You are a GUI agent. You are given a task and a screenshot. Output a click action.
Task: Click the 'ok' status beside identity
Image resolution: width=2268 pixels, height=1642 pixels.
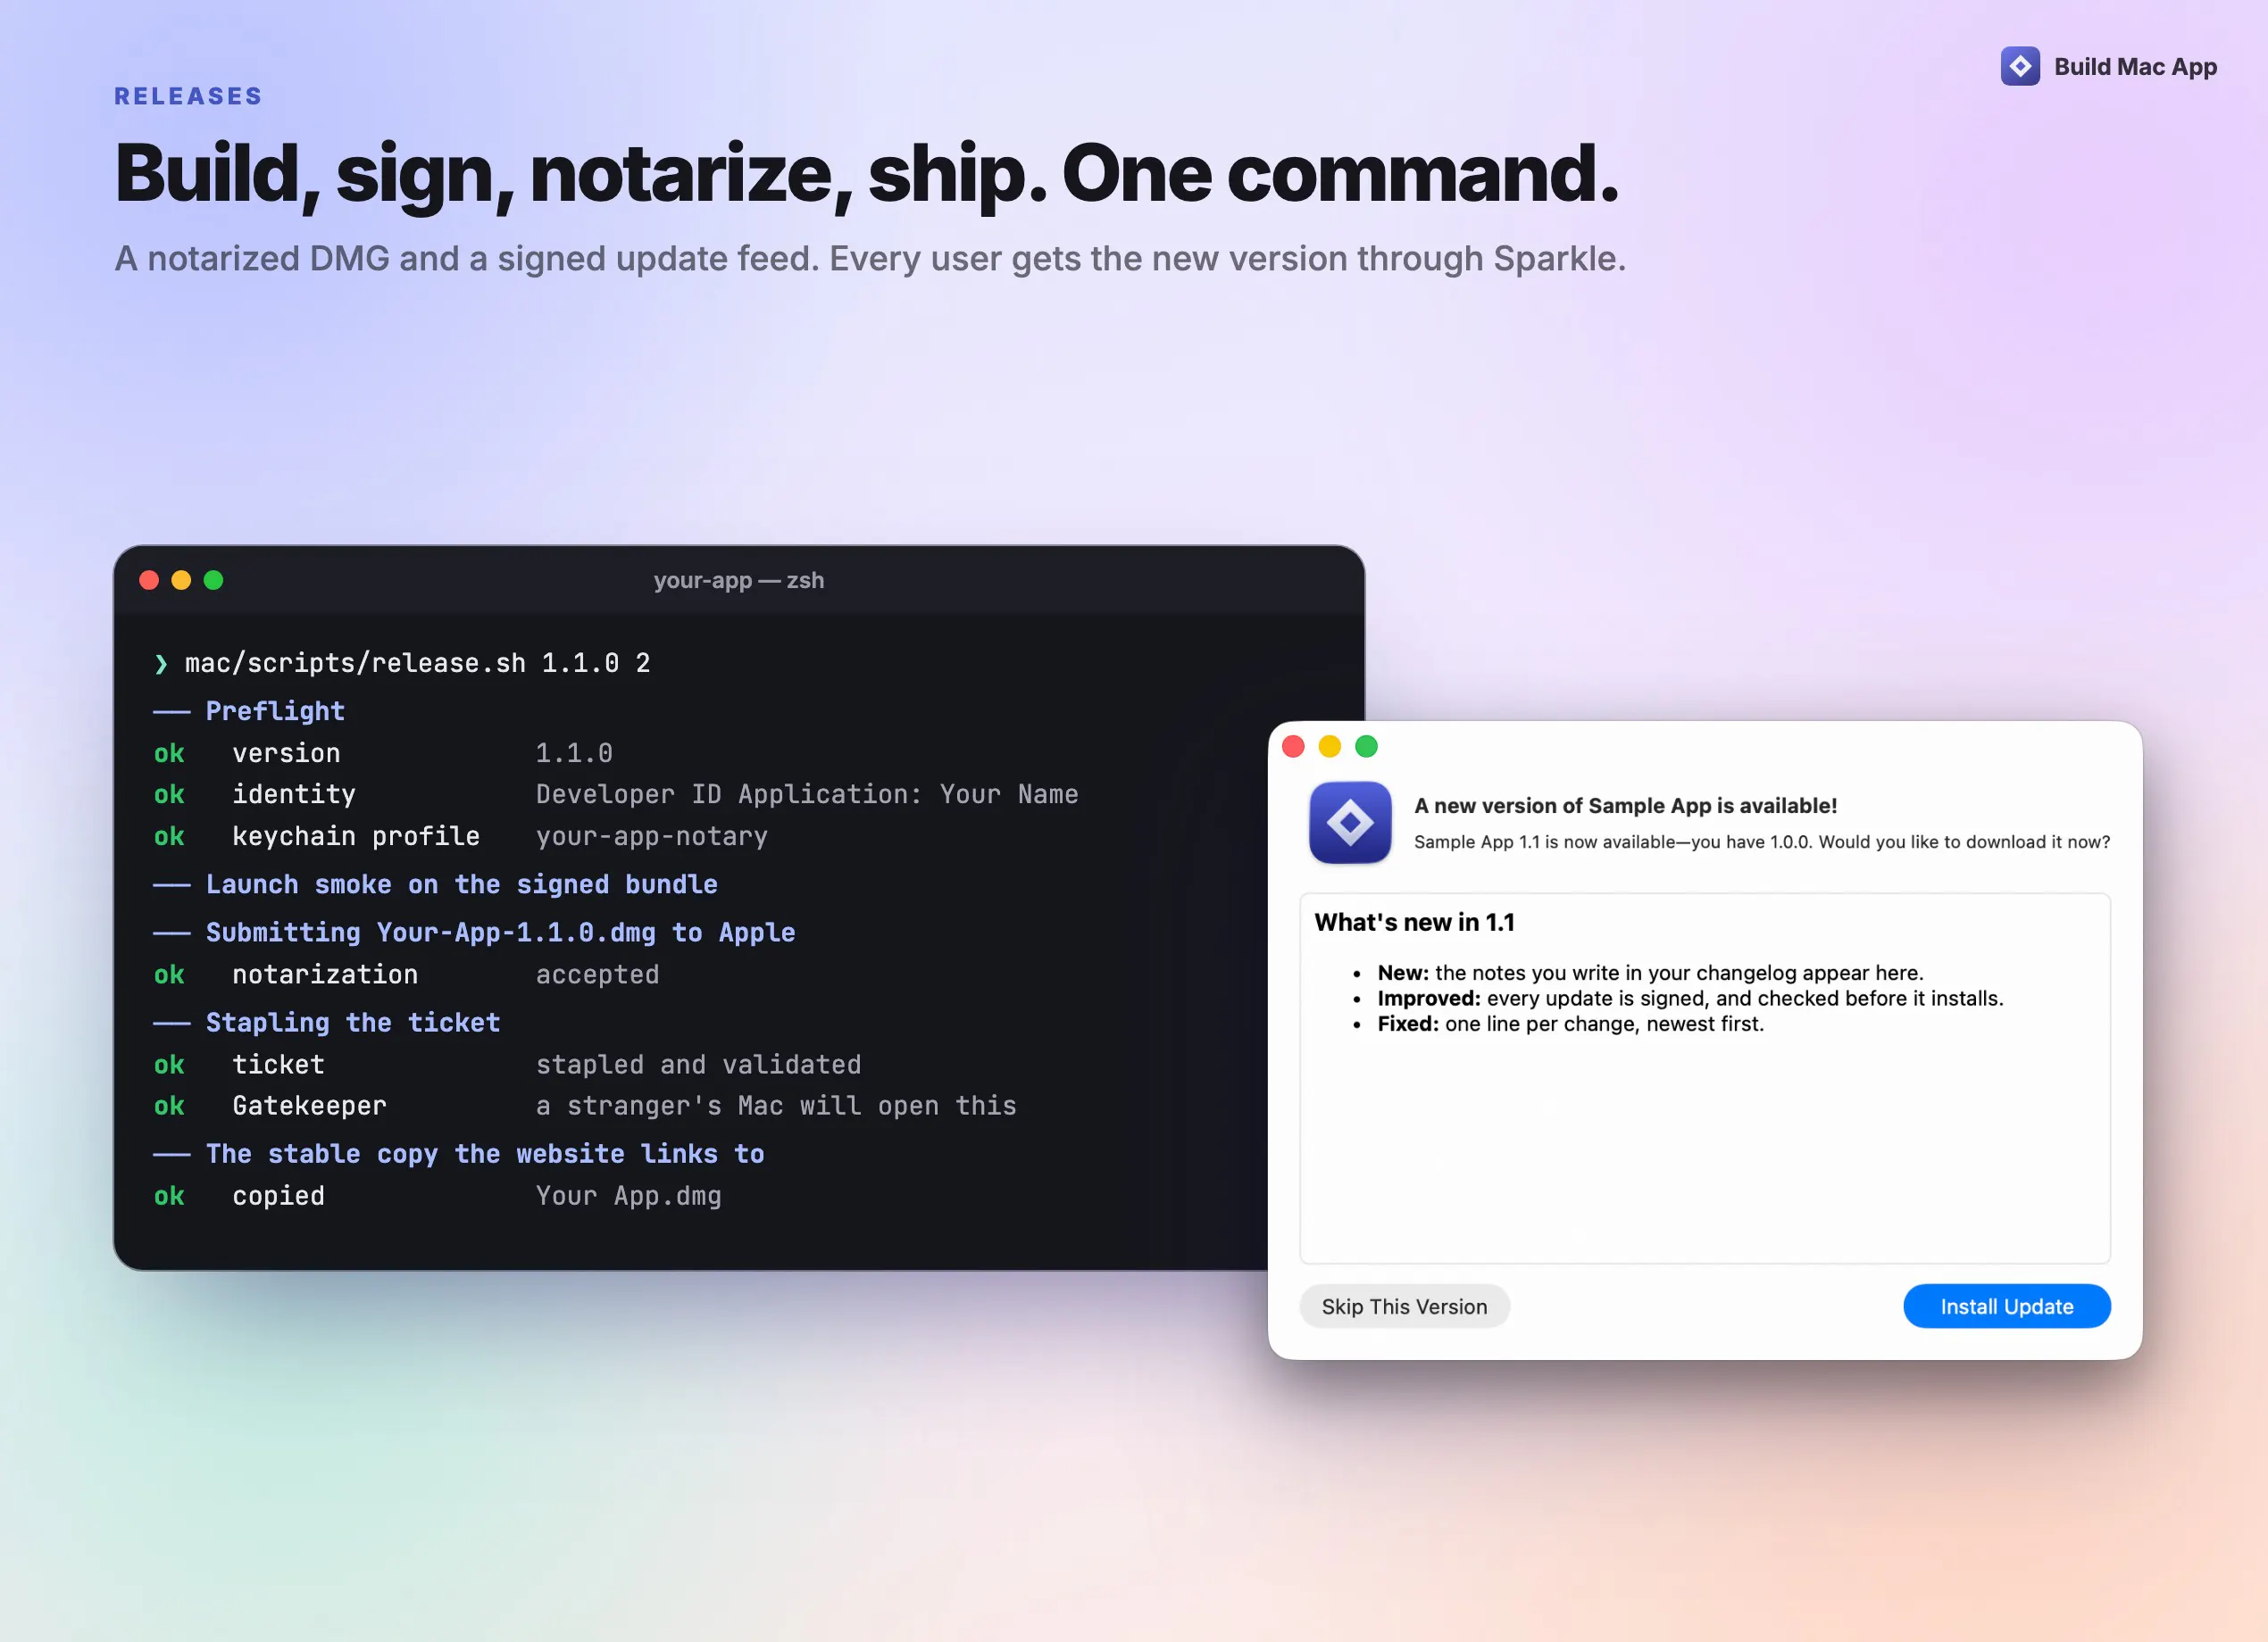click(x=169, y=794)
